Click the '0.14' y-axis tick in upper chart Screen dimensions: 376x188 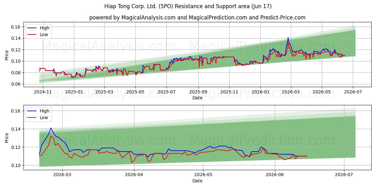(x=16, y=38)
